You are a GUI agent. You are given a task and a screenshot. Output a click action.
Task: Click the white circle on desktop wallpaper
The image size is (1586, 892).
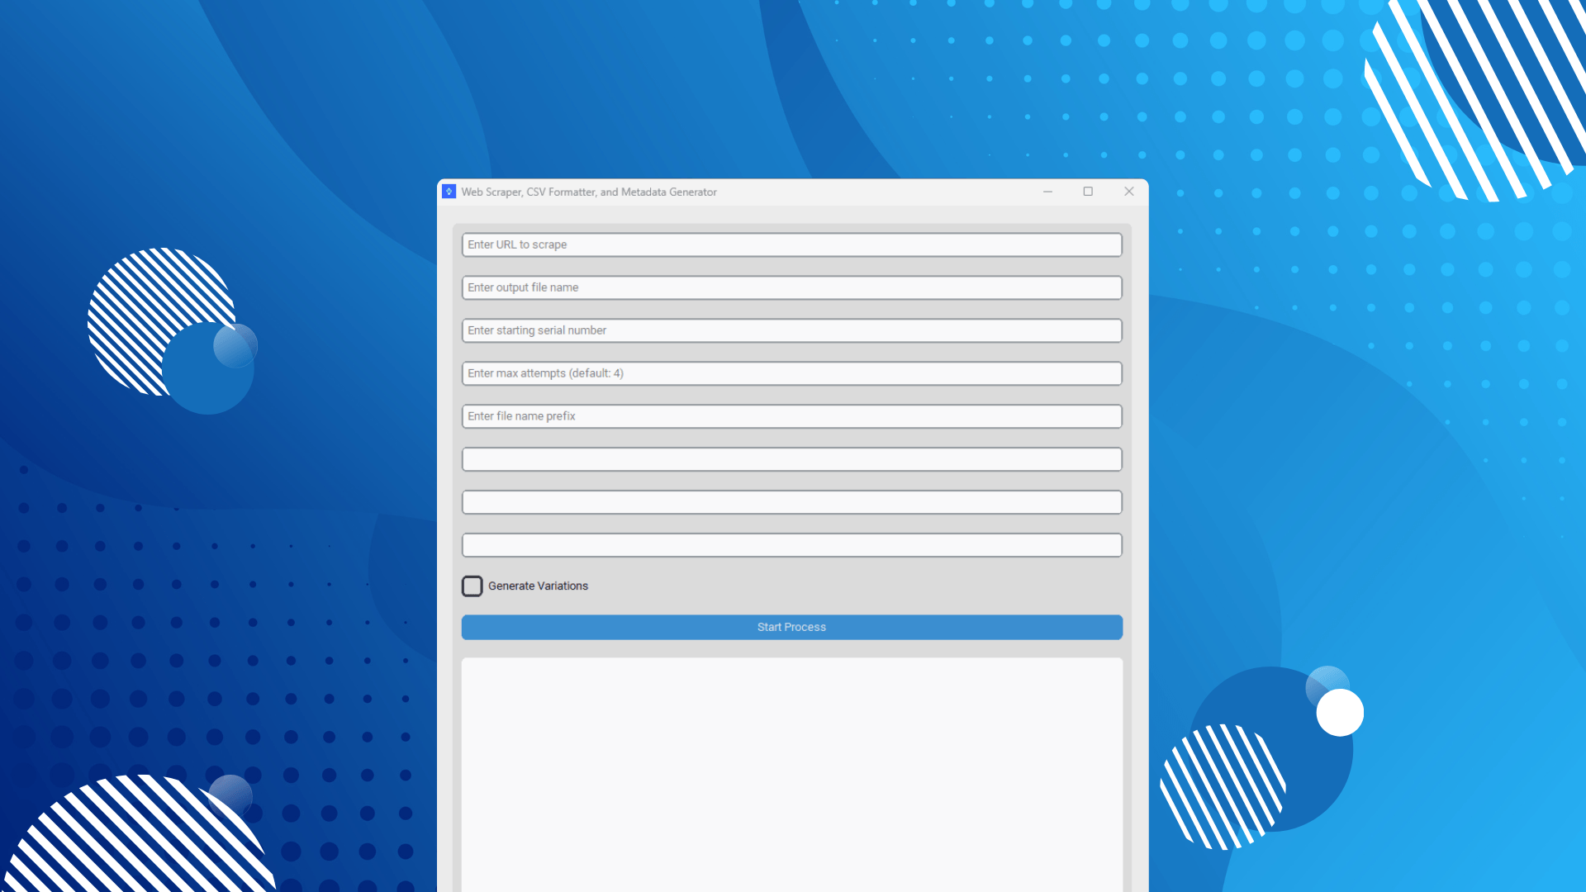[x=1339, y=713]
